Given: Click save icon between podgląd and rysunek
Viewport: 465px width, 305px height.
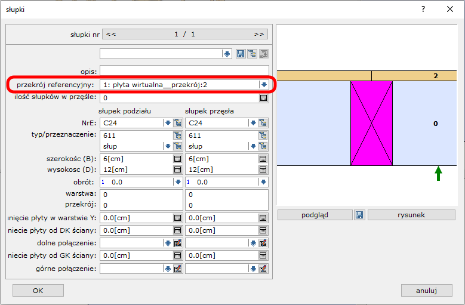Looking at the screenshot, I should (359, 215).
